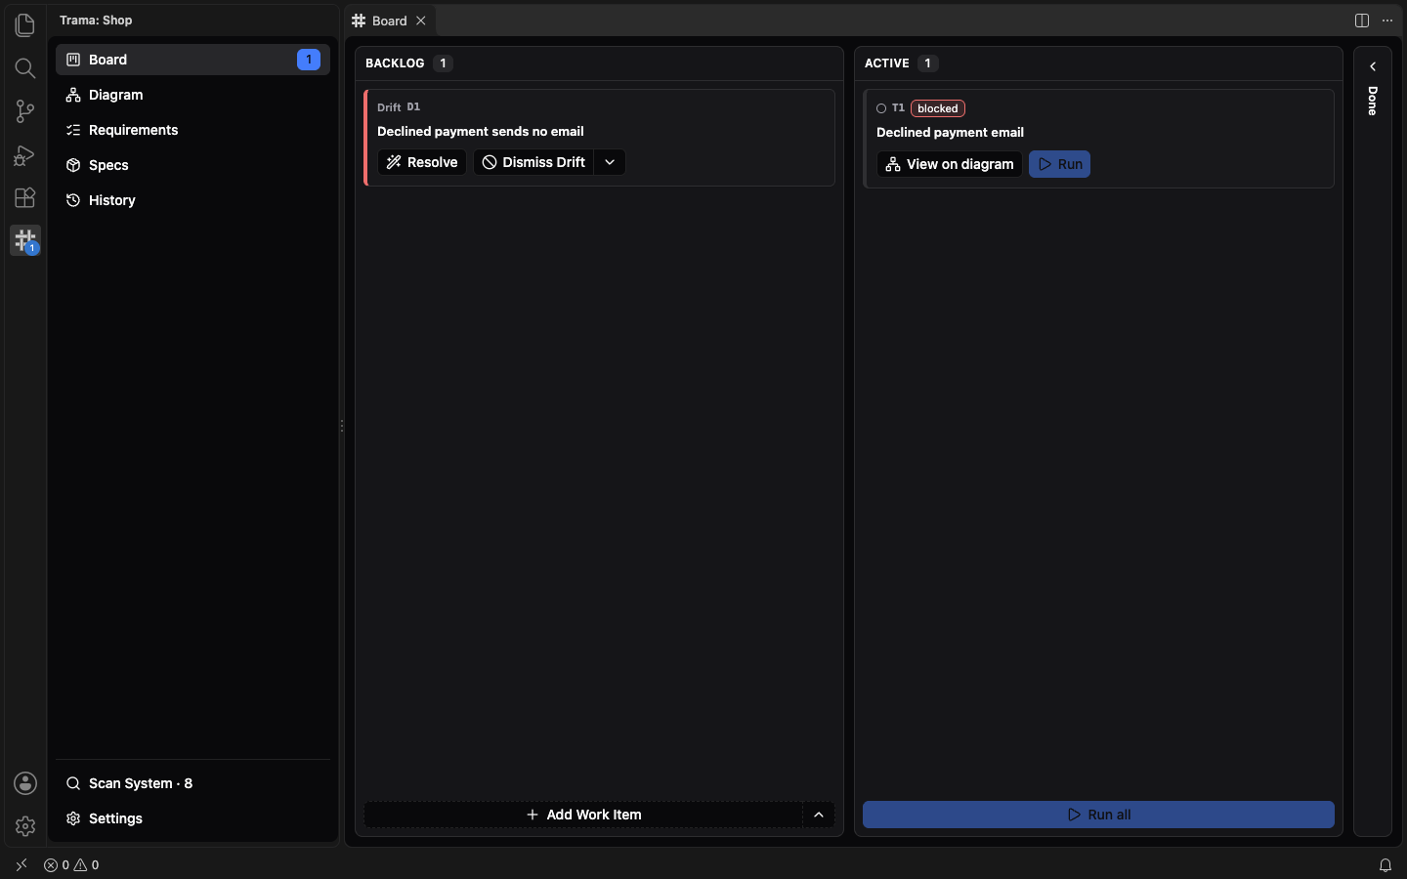Open Extensions icon
1407x879 pixels.
point(25,197)
